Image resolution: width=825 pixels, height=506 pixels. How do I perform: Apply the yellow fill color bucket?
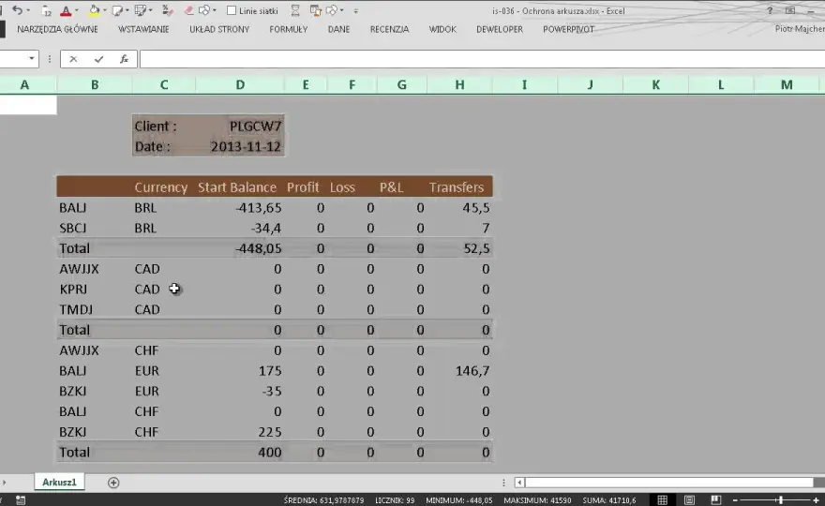point(94,10)
